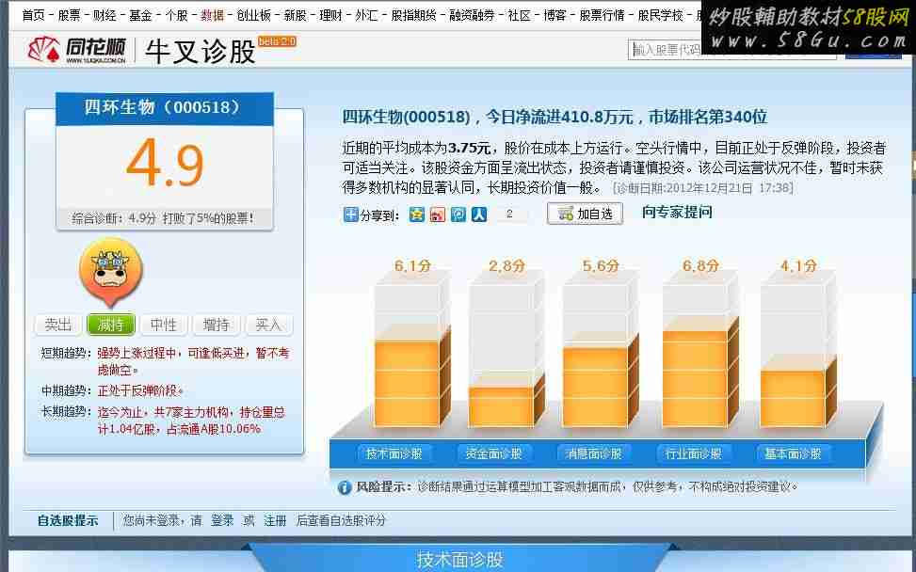The height and width of the screenshot is (572, 916).
Task: Click the stock code search input field
Action: point(732,50)
